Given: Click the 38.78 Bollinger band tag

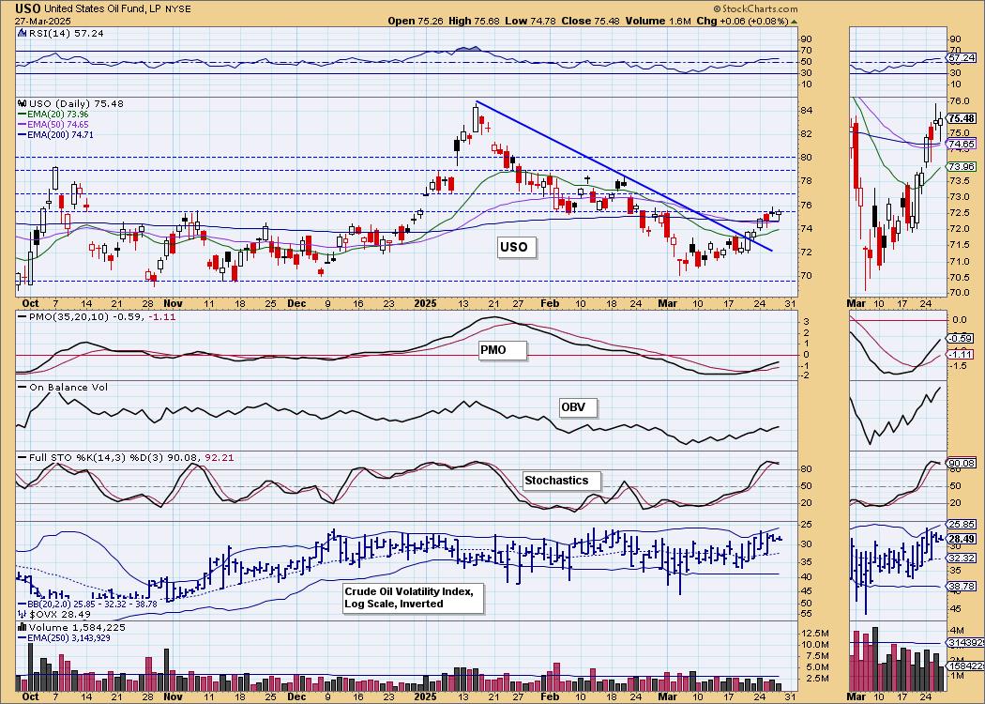Looking at the screenshot, I should pos(962,586).
